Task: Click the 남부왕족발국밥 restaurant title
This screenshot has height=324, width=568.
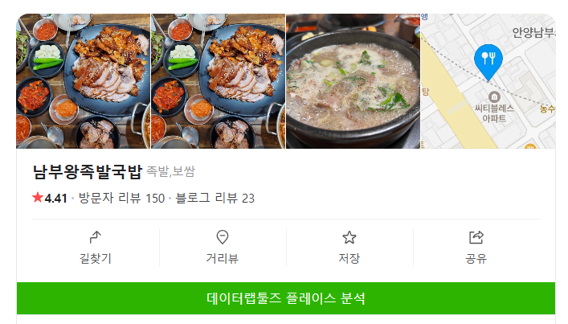Action: pyautogui.click(x=88, y=171)
